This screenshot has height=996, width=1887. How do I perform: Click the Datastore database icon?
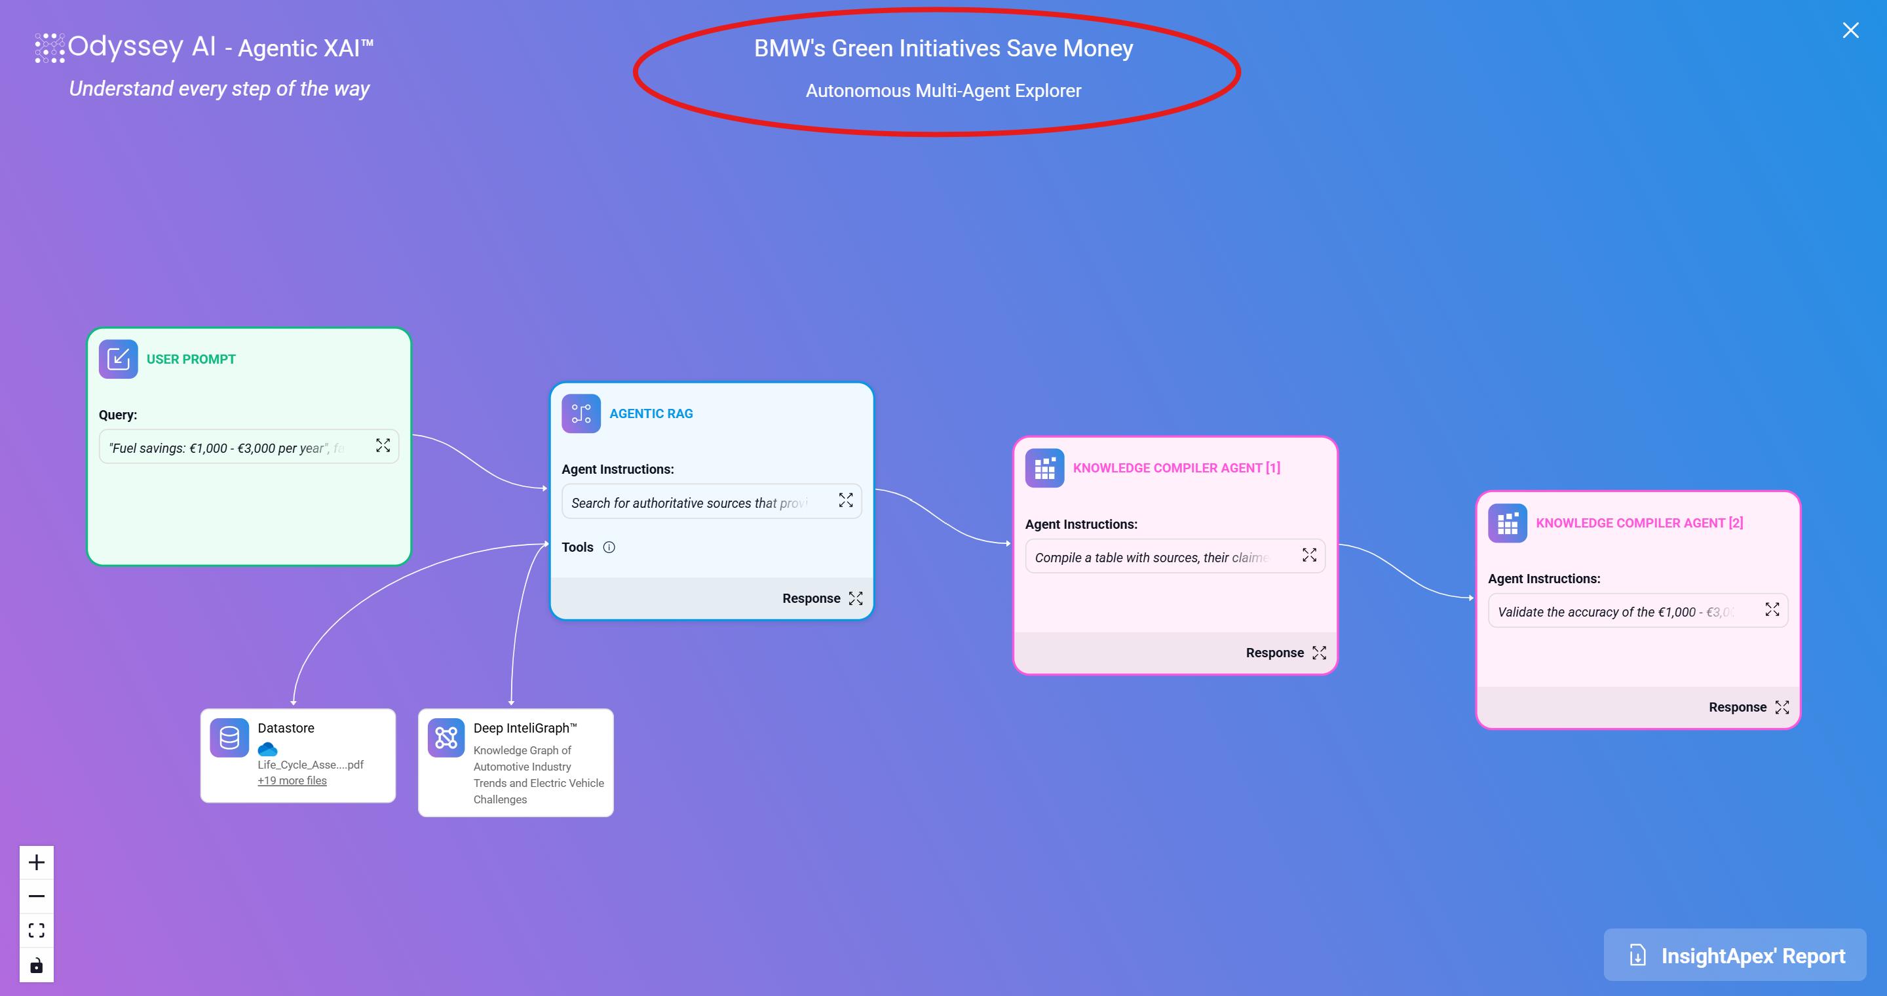[x=229, y=737]
